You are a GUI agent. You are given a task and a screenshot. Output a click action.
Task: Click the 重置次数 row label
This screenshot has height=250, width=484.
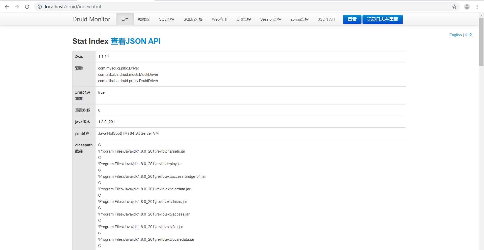coord(83,110)
